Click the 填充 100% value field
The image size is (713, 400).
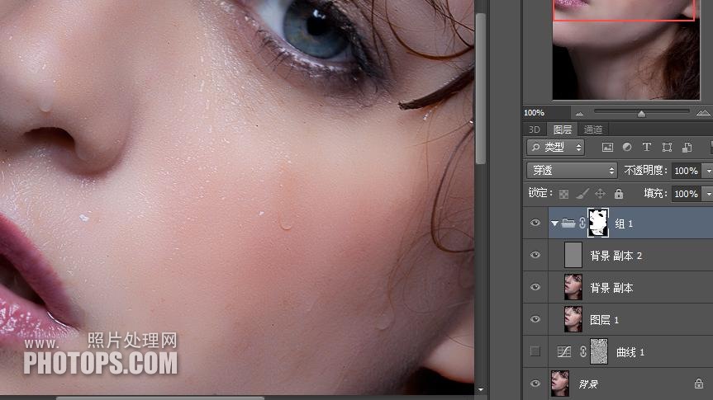[687, 194]
